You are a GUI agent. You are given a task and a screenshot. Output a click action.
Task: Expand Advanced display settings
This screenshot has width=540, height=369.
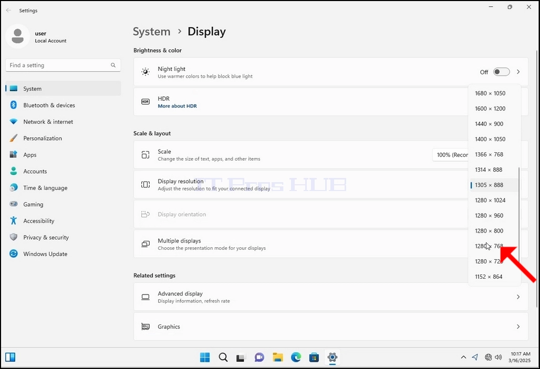pos(330,297)
